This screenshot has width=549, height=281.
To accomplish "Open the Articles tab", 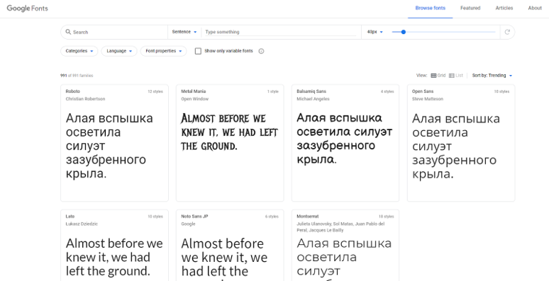I will pos(504,8).
